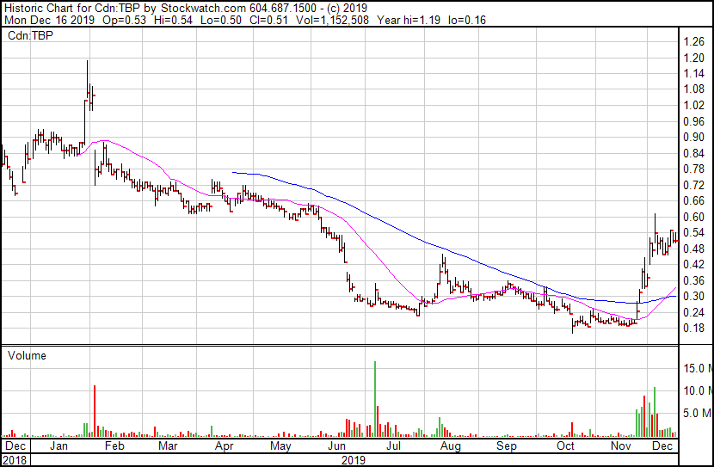This screenshot has width=714, height=467.
Task: Click the 1.08 price axis label
Action: 693,89
